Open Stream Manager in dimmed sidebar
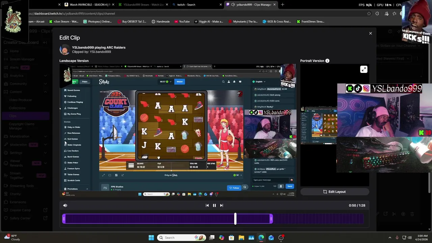The height and width of the screenshot is (243, 432). click(22, 59)
